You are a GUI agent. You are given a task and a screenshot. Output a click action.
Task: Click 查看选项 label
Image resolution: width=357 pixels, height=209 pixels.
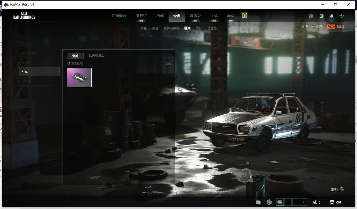(x=77, y=63)
